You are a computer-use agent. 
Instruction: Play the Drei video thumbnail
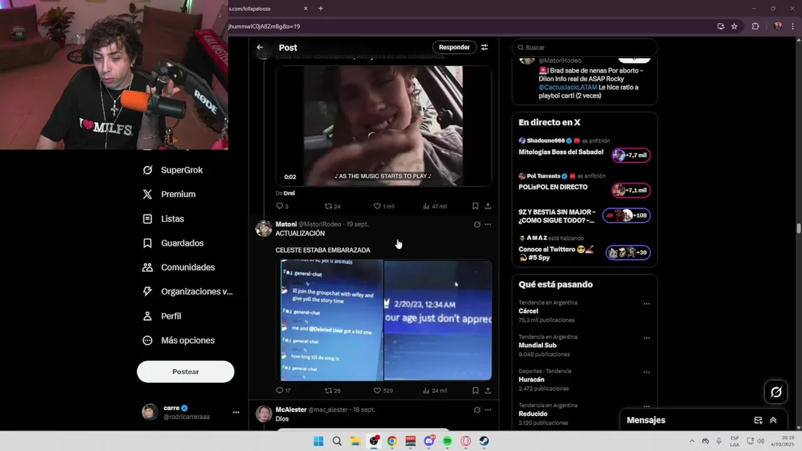click(383, 126)
